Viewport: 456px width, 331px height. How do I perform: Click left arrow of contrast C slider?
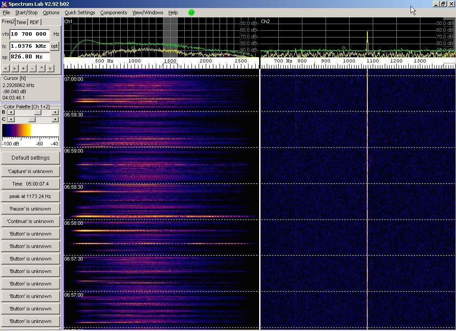point(11,120)
